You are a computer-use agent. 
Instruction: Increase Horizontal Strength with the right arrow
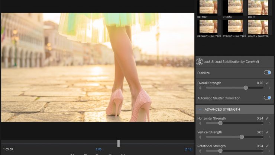pos(269,123)
